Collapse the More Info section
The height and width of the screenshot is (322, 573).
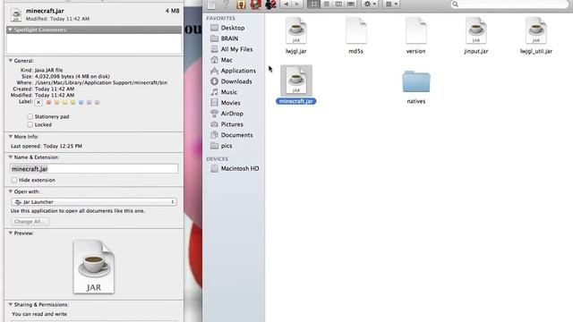(10, 137)
